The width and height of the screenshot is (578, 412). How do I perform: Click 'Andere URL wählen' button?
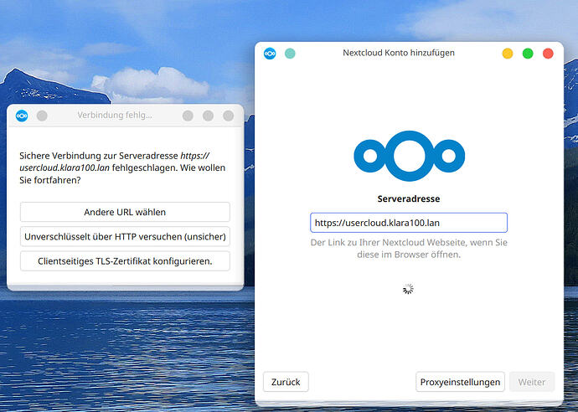point(125,212)
